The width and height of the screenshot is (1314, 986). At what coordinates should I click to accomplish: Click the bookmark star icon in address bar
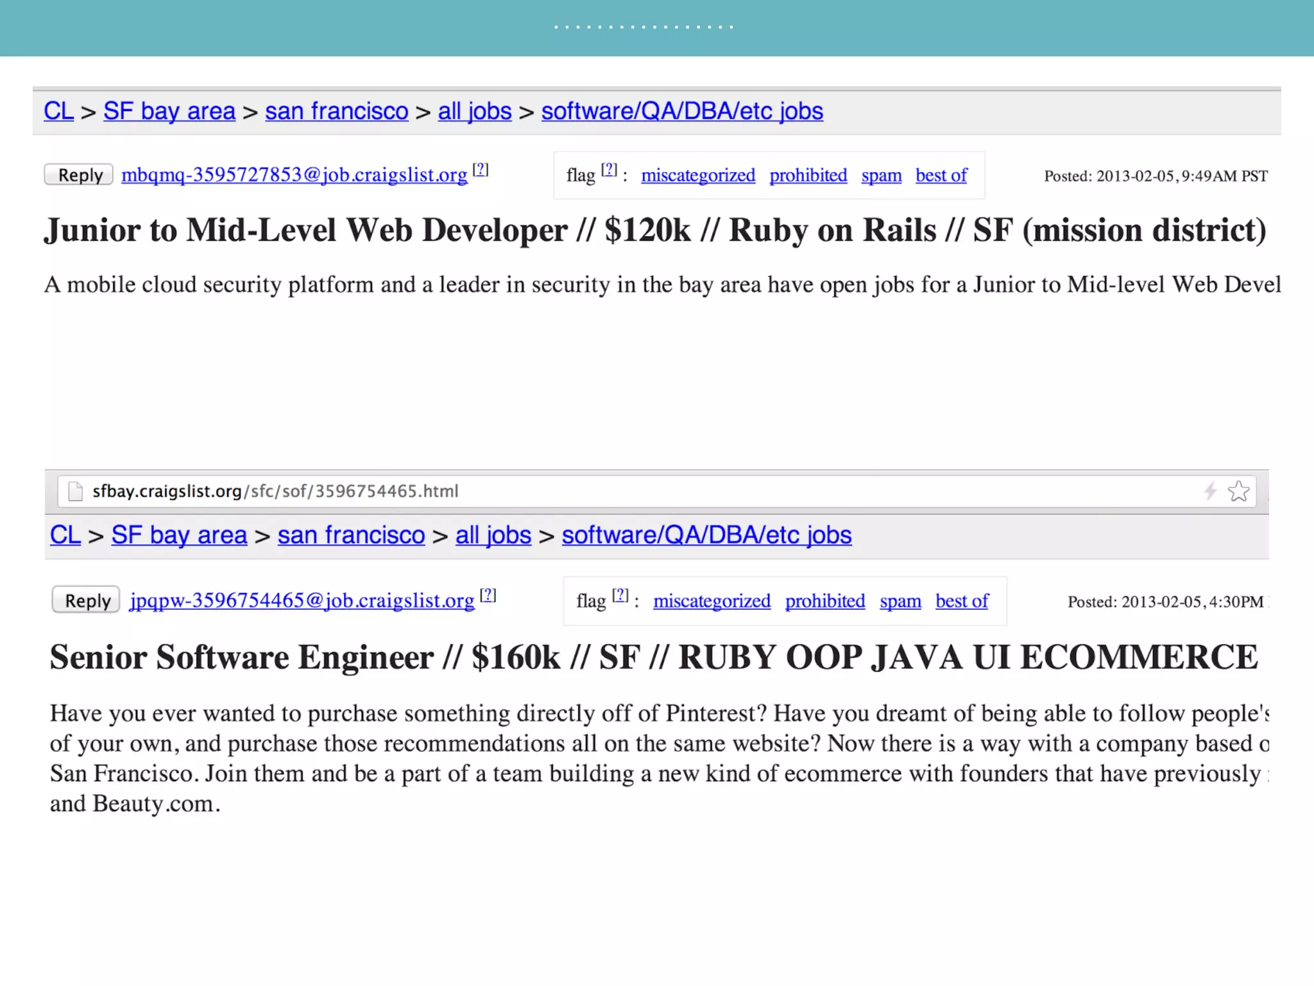(x=1238, y=491)
